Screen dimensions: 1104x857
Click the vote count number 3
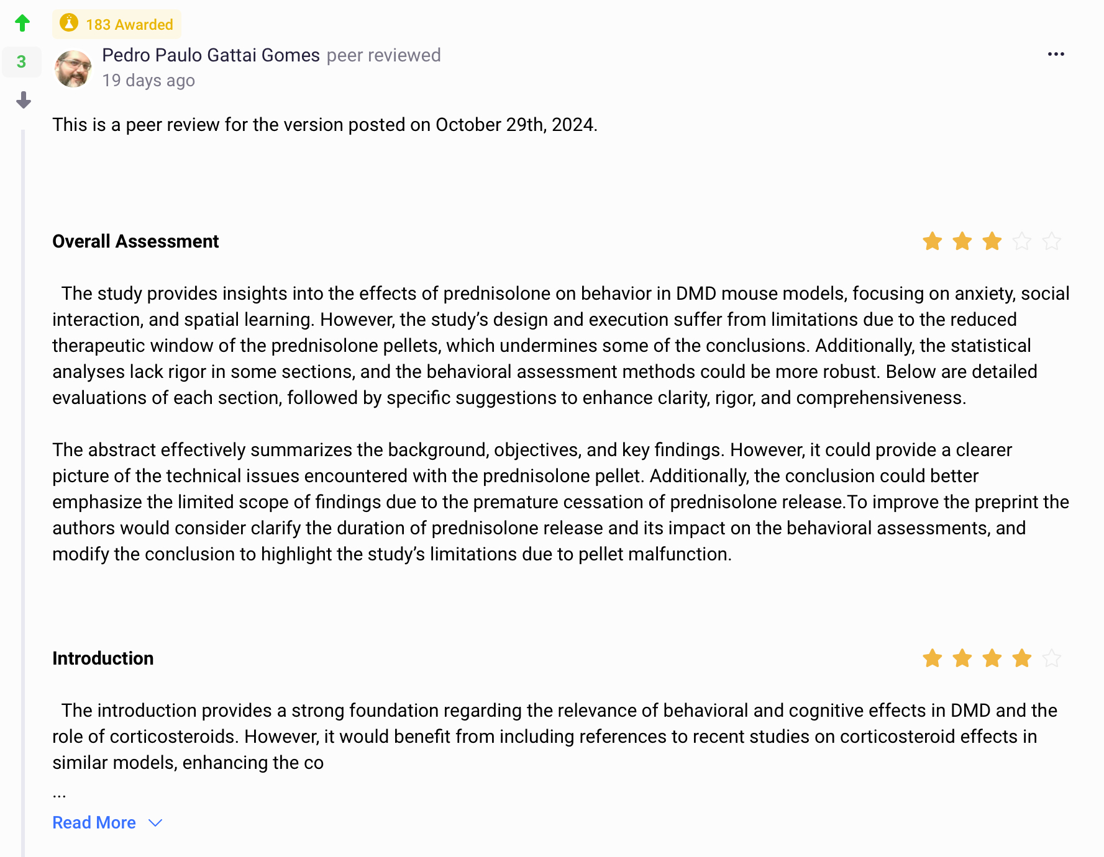pyautogui.click(x=22, y=62)
